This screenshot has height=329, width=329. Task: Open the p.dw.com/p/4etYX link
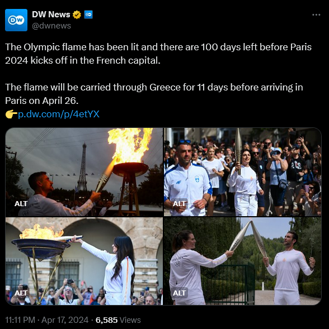point(59,114)
